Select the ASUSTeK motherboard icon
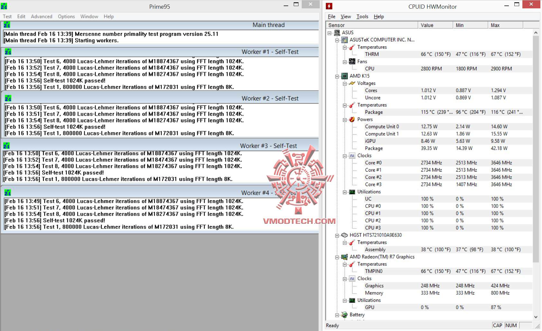This screenshot has height=331, width=542. 344,40
